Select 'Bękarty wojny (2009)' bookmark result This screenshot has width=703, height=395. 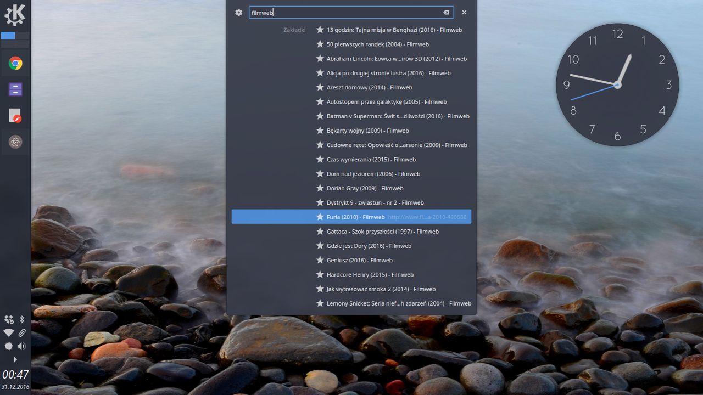click(351, 131)
